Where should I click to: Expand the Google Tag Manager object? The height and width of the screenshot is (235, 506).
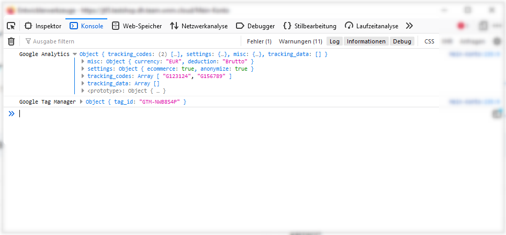tap(81, 102)
